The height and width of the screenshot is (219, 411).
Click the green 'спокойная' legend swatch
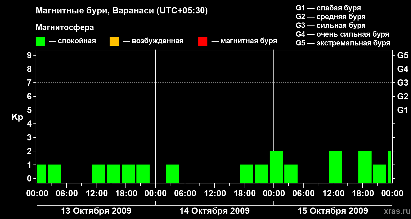(x=40, y=41)
